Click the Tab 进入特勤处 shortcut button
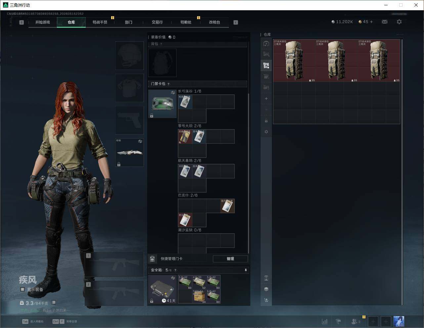This screenshot has height=328, width=424. (x=33, y=321)
